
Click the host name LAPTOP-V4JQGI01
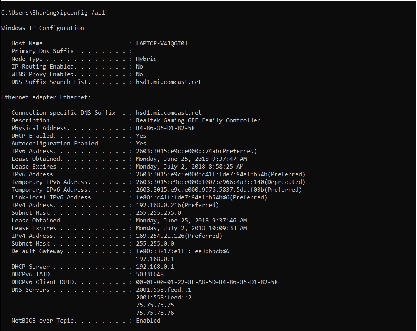(162, 43)
